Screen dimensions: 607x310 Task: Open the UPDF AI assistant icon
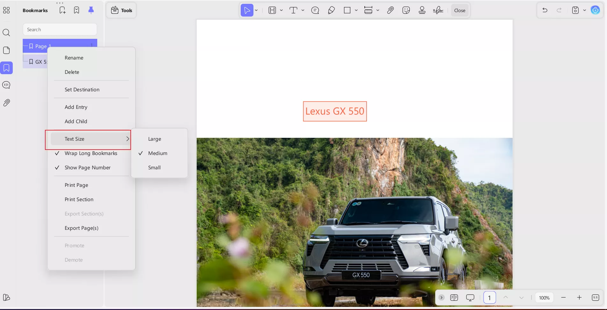(x=595, y=10)
